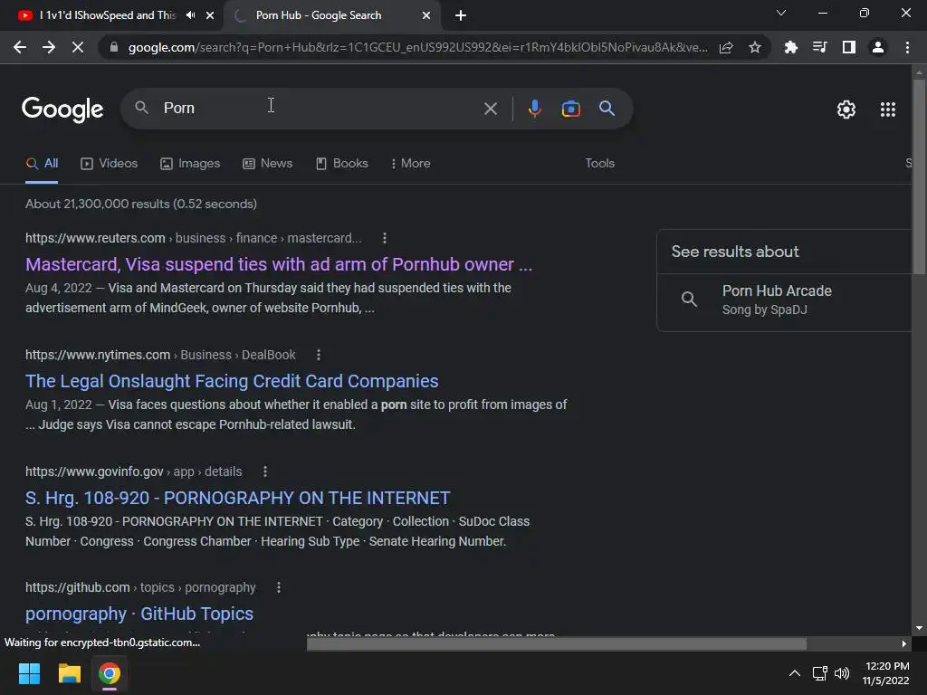Click the Google logo
927x695 pixels.
pos(62,109)
